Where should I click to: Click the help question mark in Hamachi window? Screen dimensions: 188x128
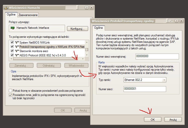(x=86, y=8)
